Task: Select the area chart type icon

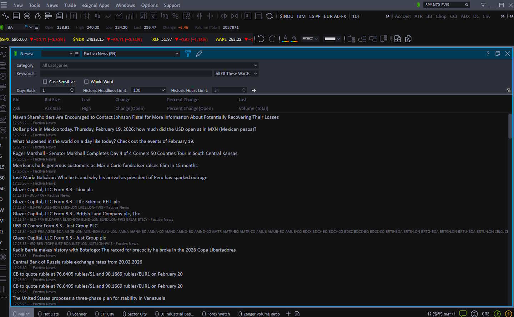Action: click(119, 16)
